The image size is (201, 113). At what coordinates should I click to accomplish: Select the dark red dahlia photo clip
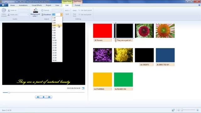[144, 31]
